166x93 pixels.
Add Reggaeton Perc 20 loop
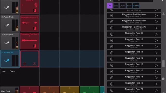[112, 90]
